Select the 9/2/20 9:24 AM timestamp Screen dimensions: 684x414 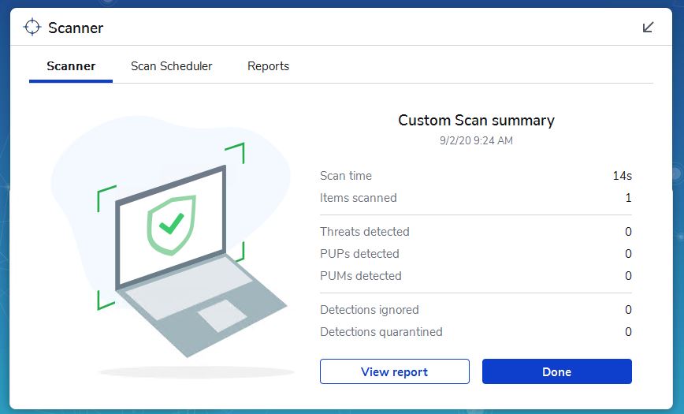tap(476, 140)
